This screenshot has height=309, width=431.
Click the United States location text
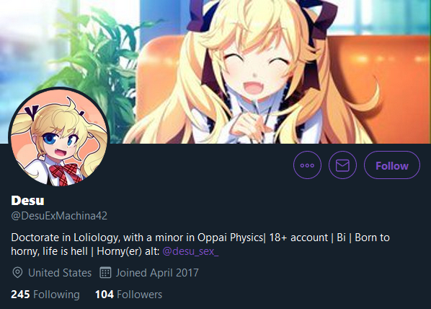click(60, 273)
